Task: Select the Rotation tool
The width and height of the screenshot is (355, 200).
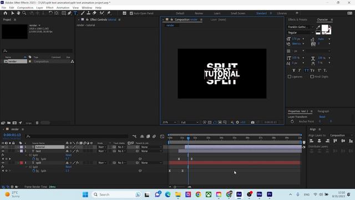Action: point(50,13)
